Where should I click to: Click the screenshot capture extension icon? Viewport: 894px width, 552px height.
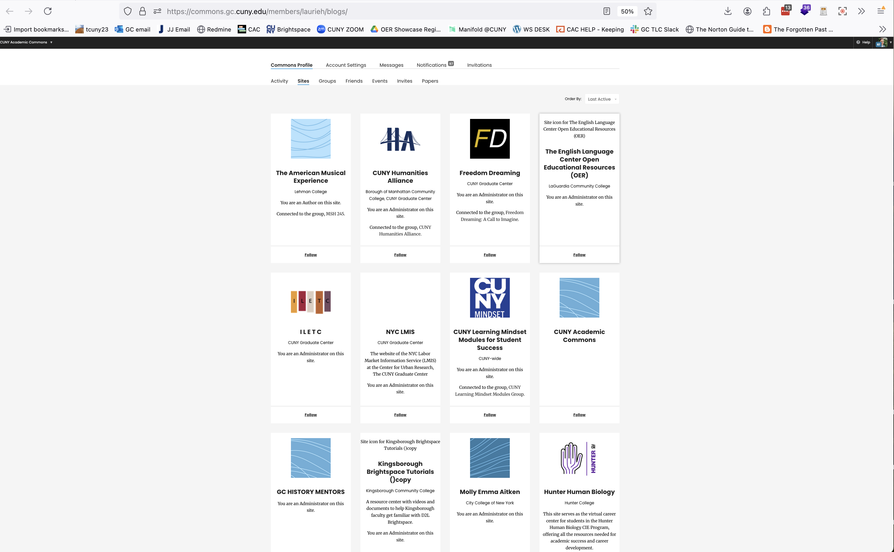843,11
